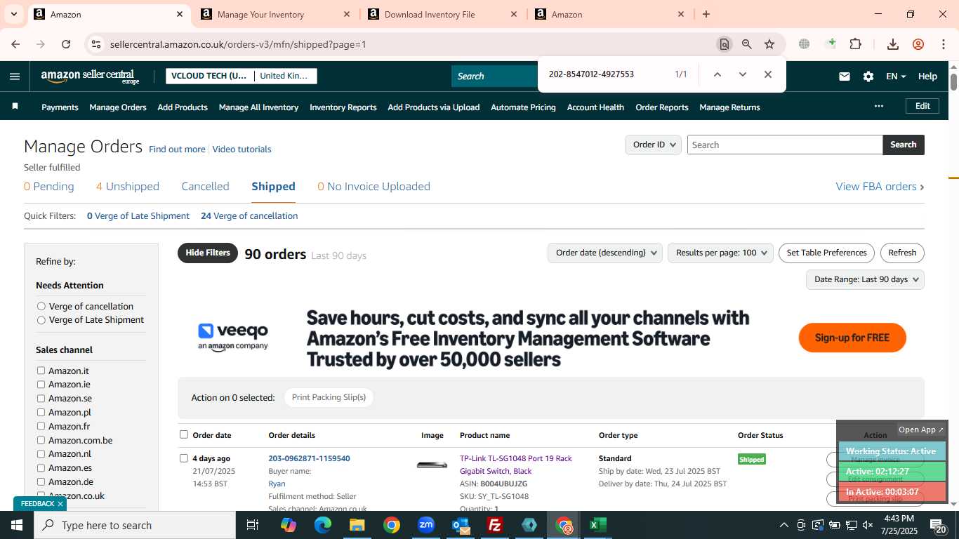959x539 pixels.
Task: Open order link 203-0962871-1159540
Action: click(309, 458)
